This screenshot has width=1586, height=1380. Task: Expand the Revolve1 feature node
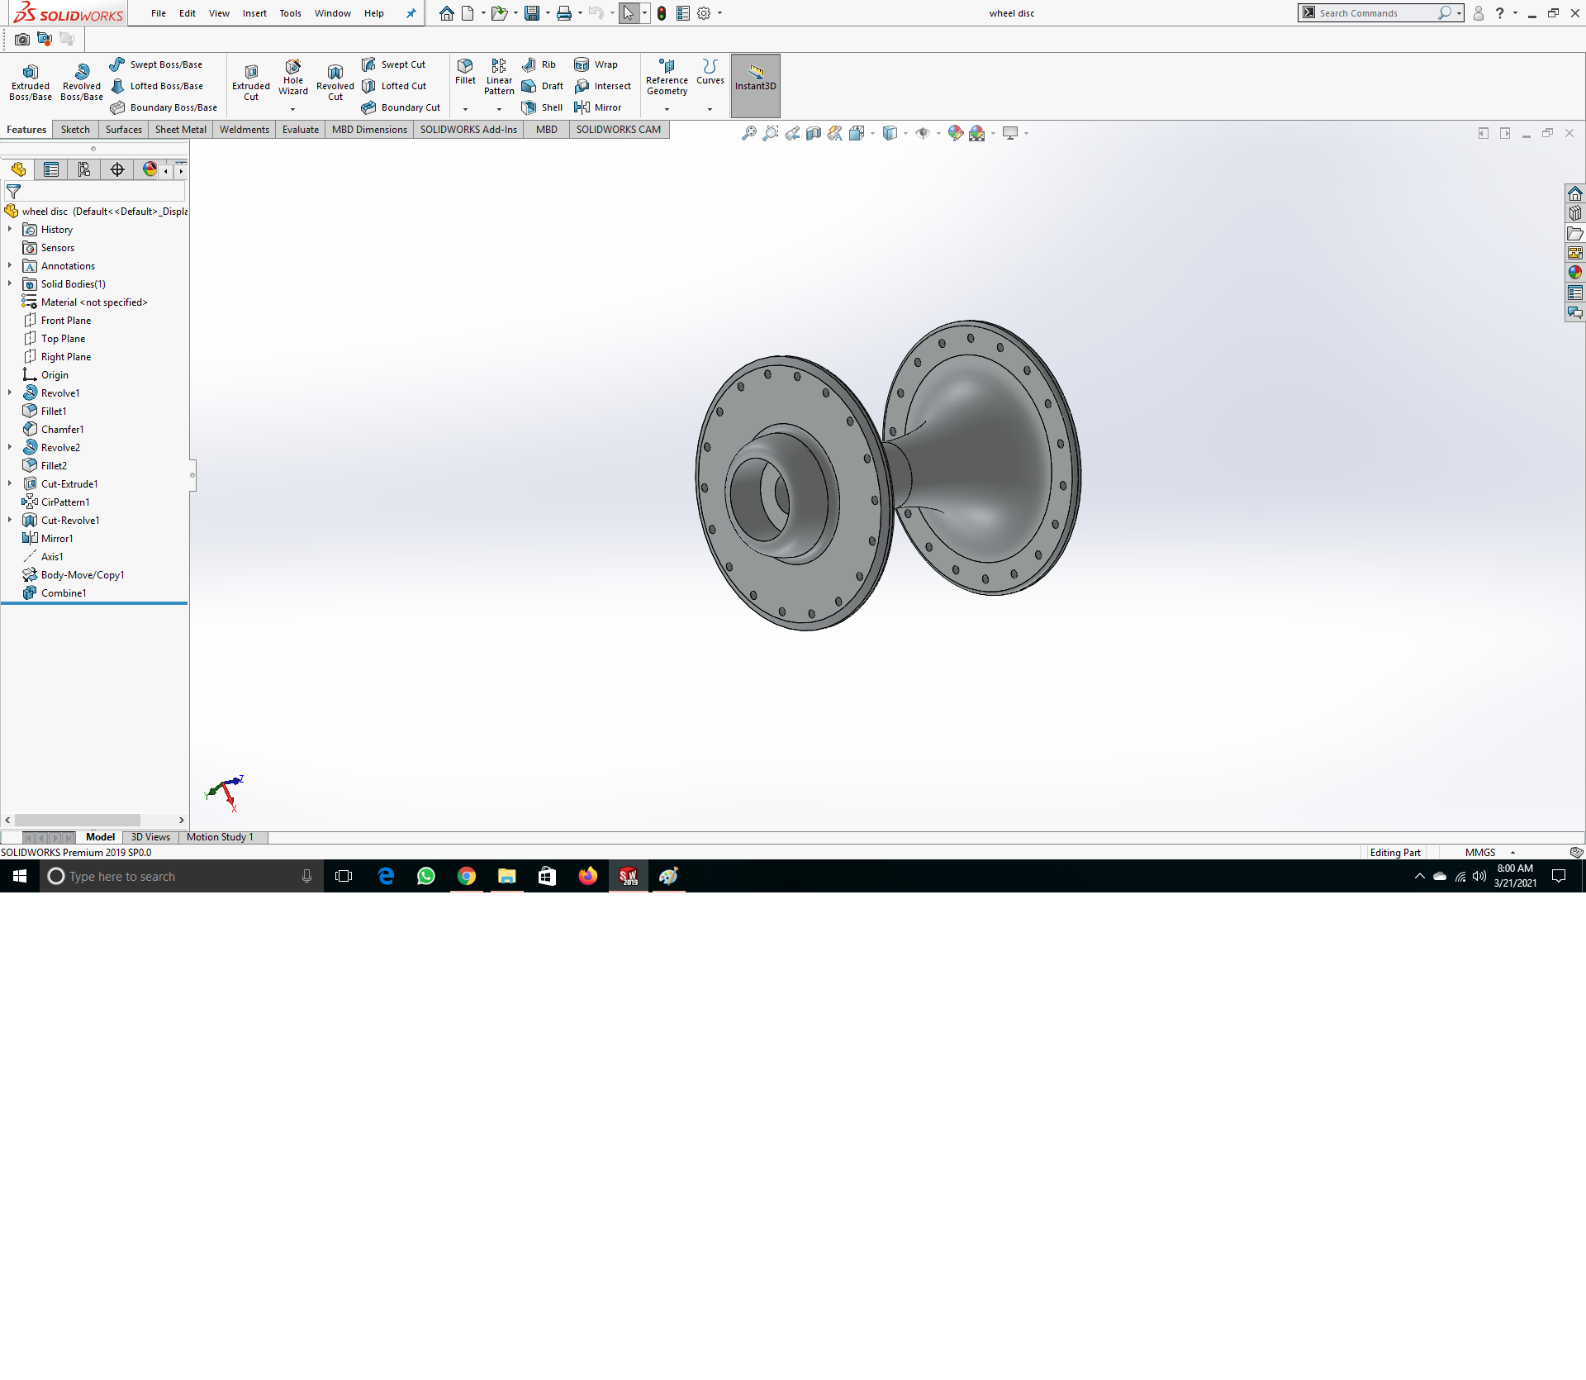click(10, 393)
